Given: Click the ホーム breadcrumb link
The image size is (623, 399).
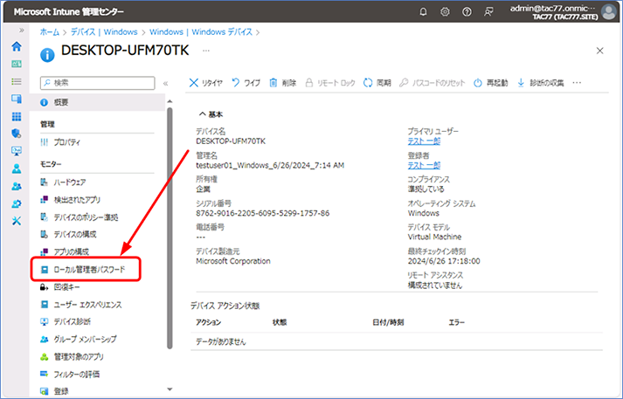Looking at the screenshot, I should pos(49,32).
